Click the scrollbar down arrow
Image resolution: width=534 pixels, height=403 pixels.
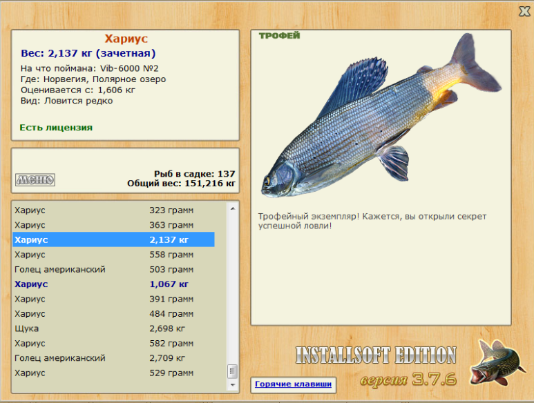click(233, 385)
